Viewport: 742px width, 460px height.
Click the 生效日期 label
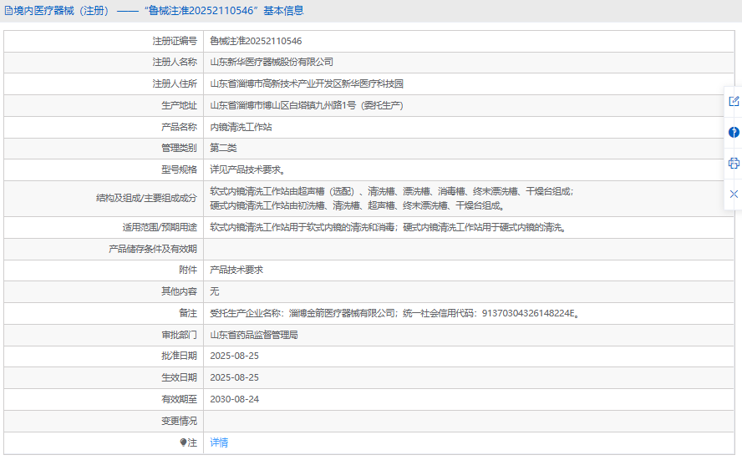point(180,377)
